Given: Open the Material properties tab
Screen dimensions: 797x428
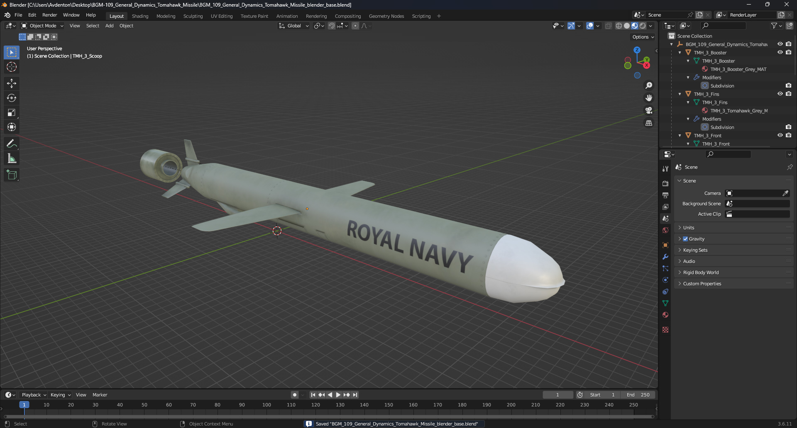Looking at the screenshot, I should 665,315.
